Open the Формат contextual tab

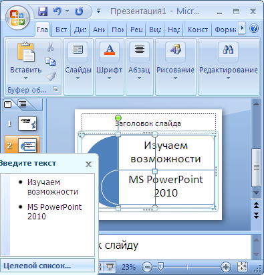[x=225, y=30]
